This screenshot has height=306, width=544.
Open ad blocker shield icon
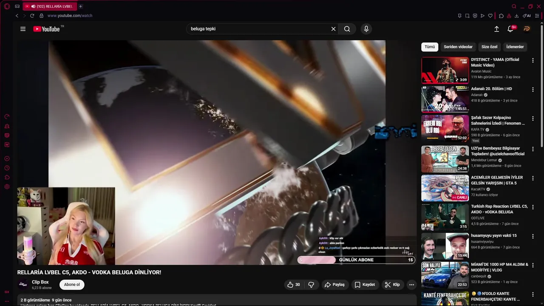point(475,16)
